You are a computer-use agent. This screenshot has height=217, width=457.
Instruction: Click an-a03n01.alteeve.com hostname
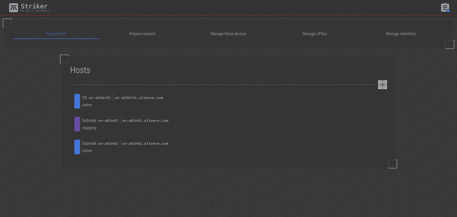[x=145, y=121]
